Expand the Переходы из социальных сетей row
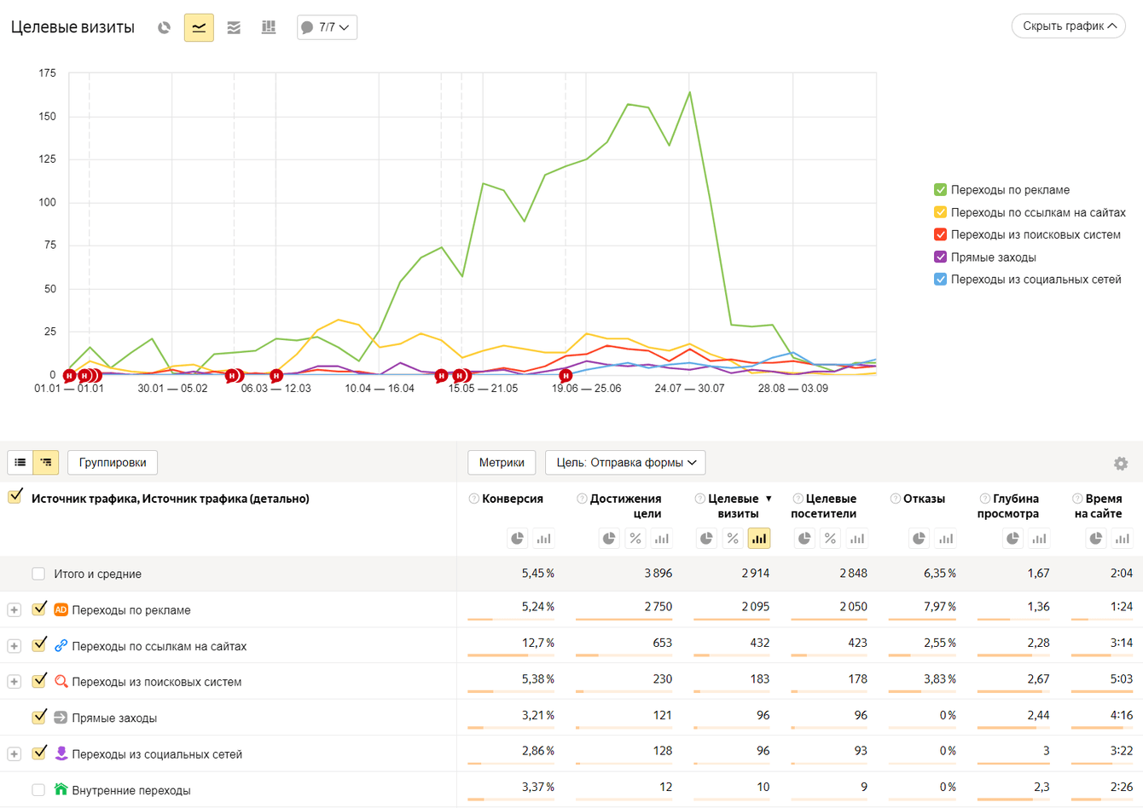Viewport: 1143px width, 808px height. pyautogui.click(x=15, y=754)
